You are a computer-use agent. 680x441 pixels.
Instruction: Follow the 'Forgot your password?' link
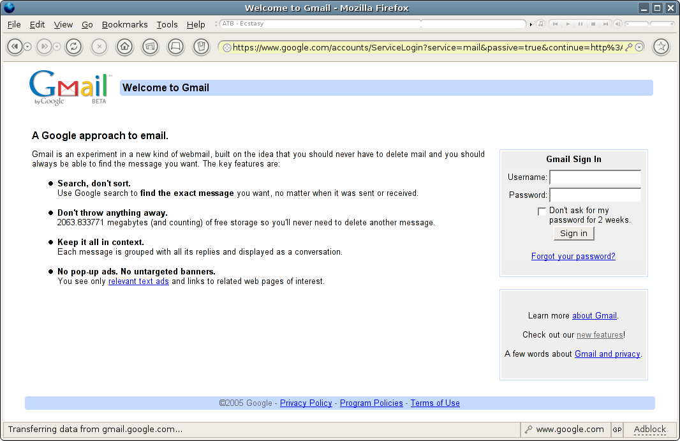(573, 256)
